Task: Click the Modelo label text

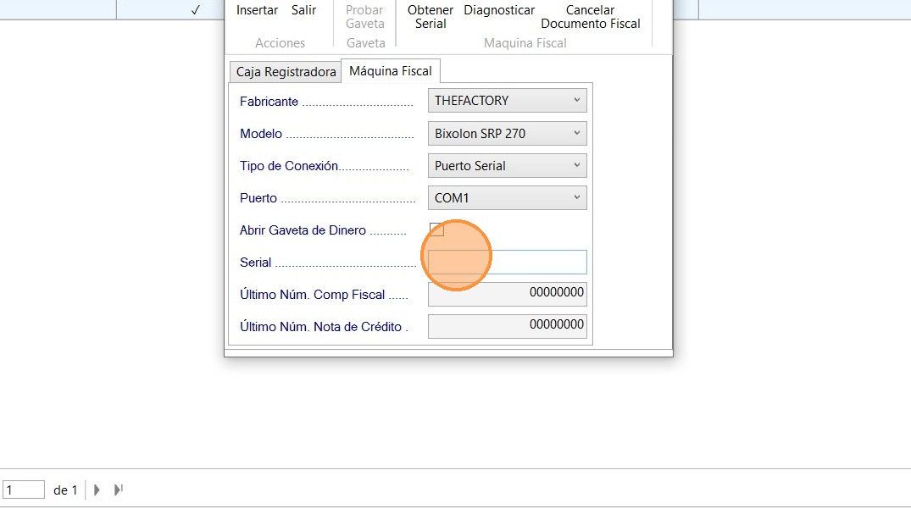Action: pyautogui.click(x=261, y=134)
